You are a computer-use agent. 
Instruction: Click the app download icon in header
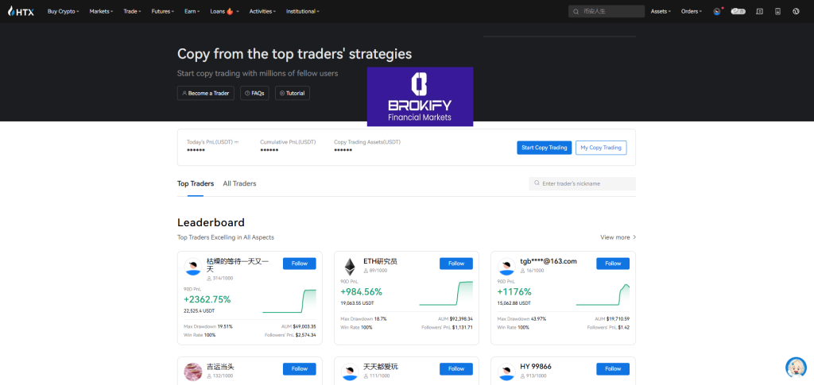coord(777,11)
